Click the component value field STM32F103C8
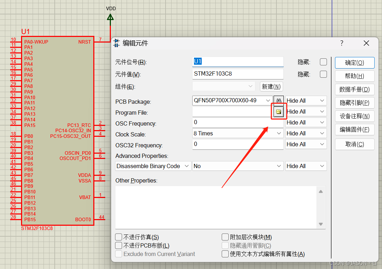The height and width of the screenshot is (269, 382). click(x=238, y=74)
